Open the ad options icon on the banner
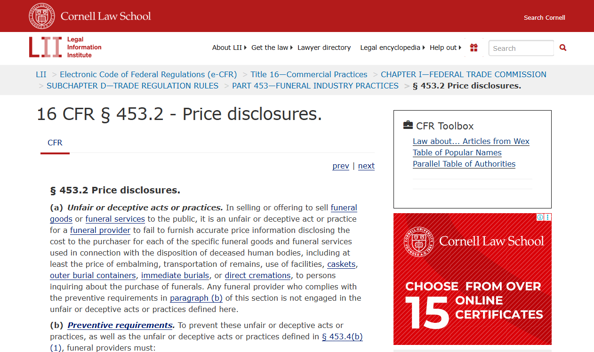The image size is (594, 352). (548, 217)
